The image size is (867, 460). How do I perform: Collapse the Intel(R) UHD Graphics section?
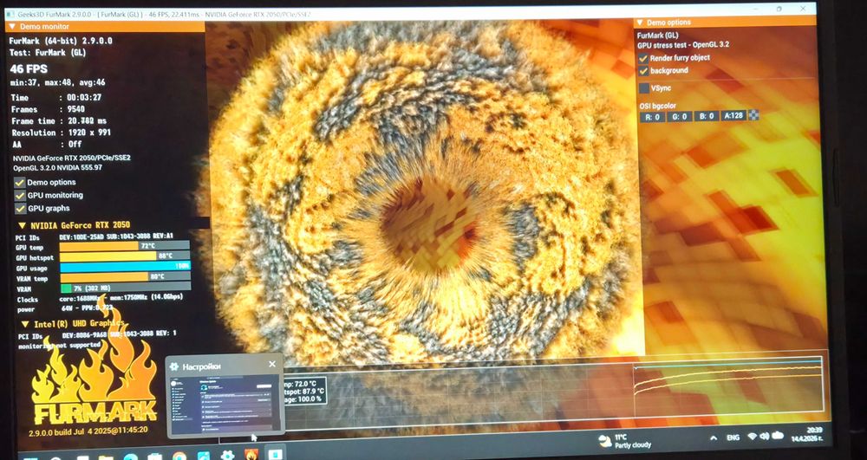point(25,324)
